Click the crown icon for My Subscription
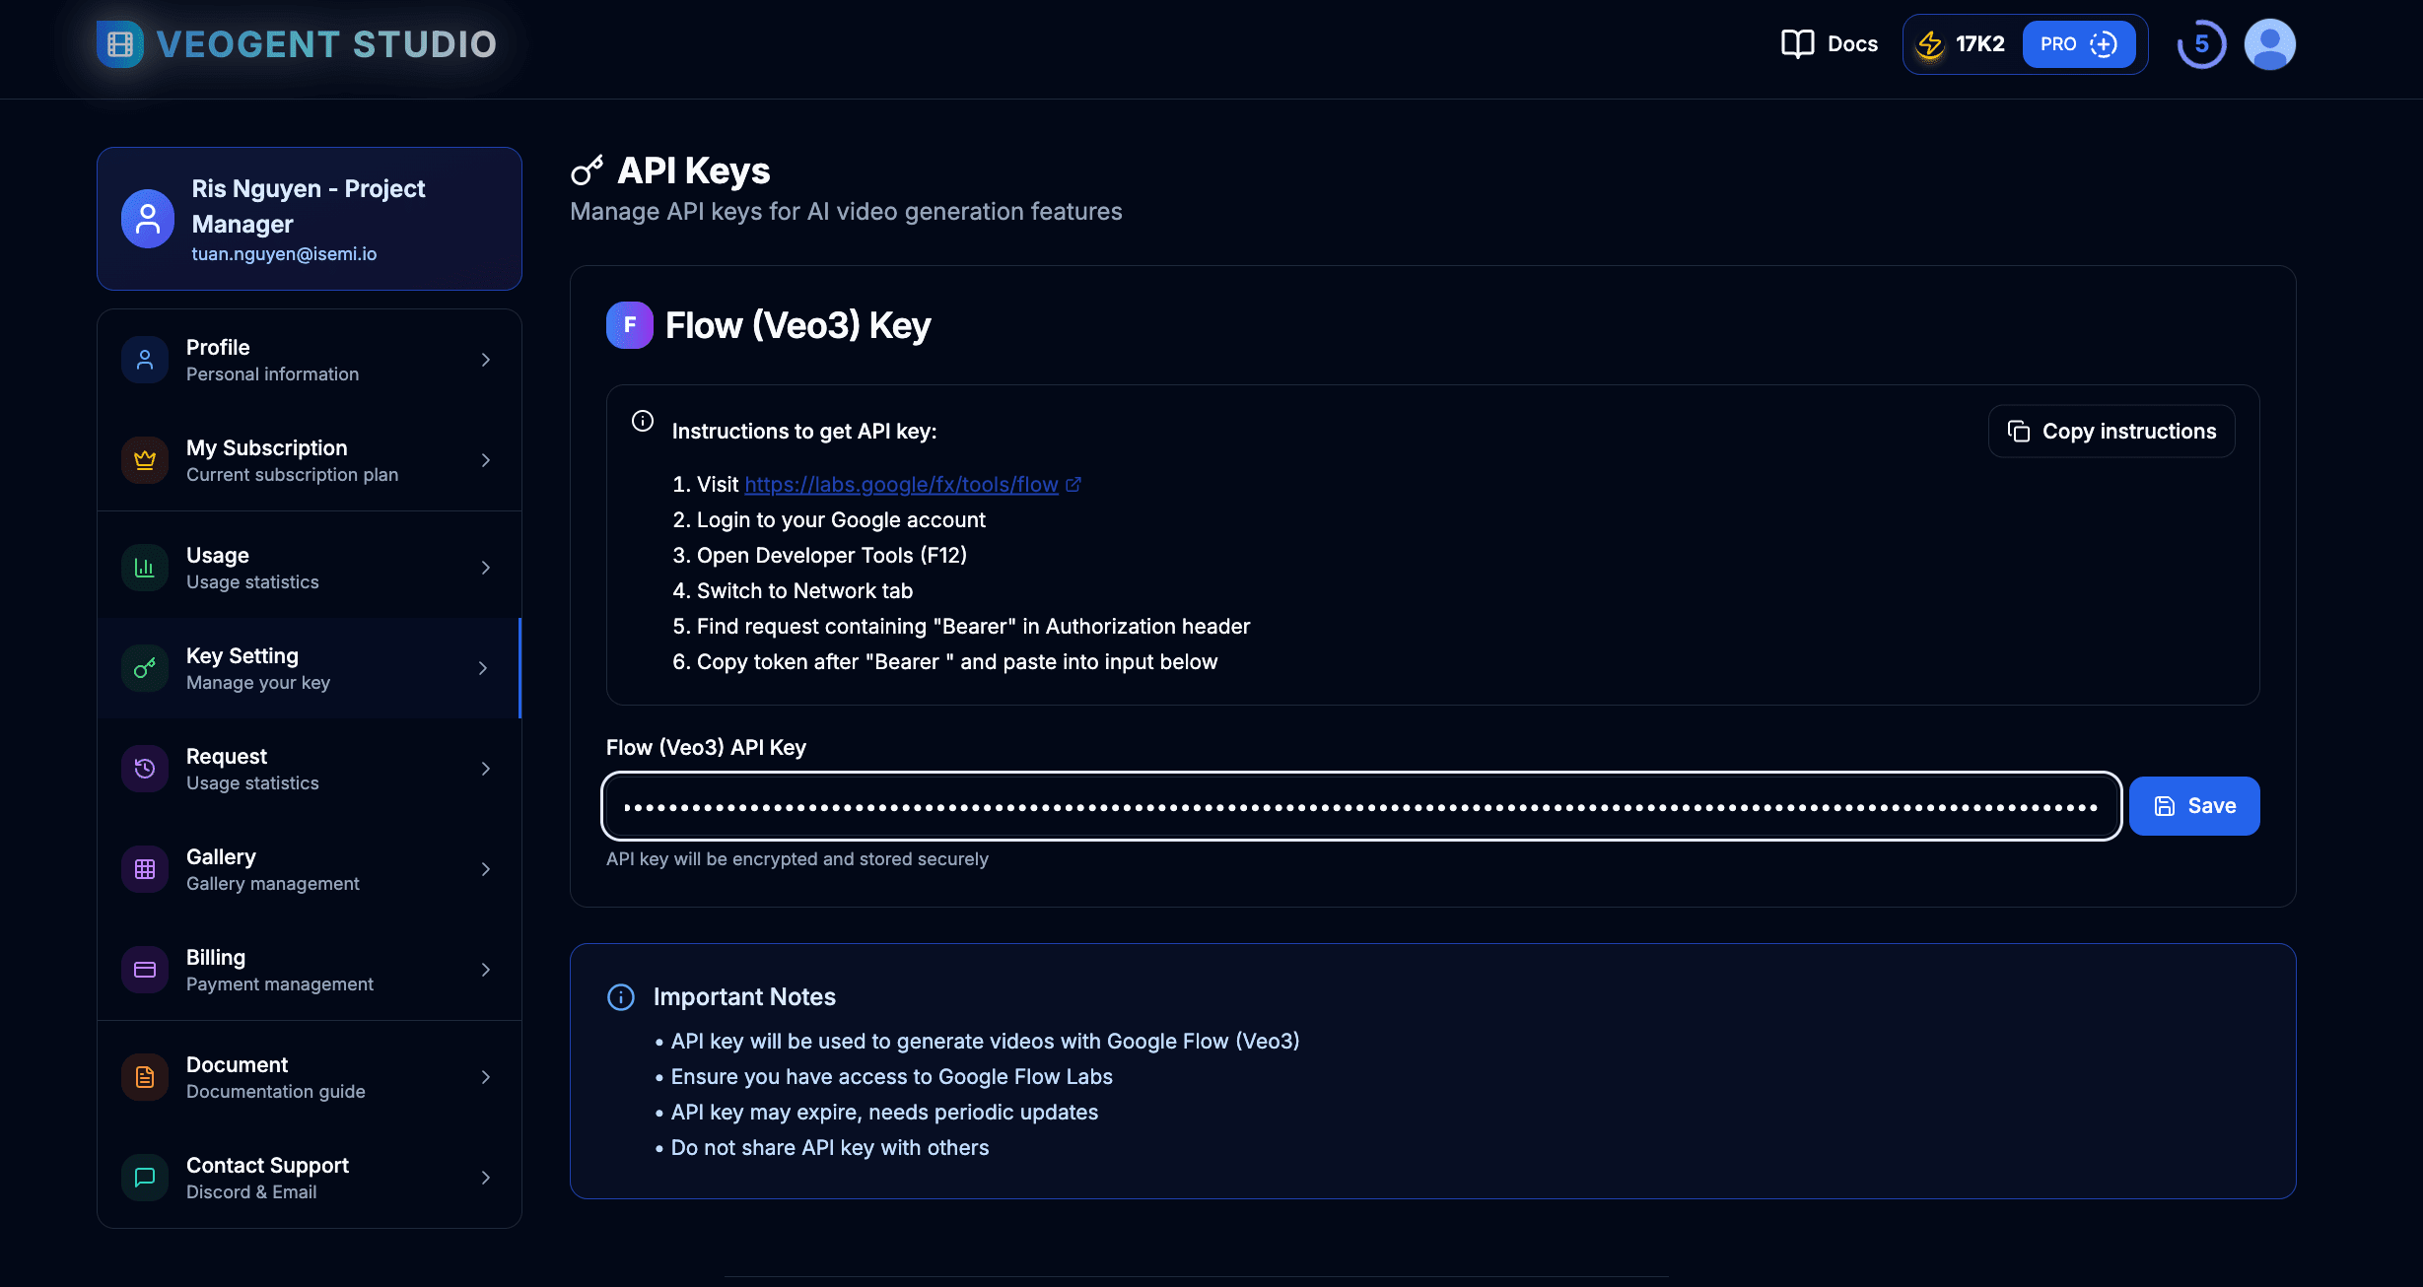 click(x=145, y=460)
